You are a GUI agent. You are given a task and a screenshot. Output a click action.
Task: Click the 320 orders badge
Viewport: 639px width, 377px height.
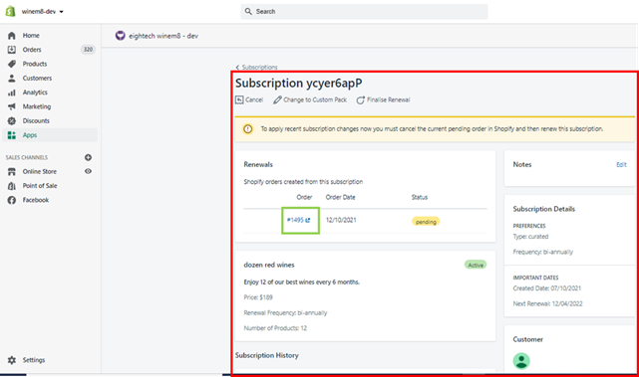88,50
